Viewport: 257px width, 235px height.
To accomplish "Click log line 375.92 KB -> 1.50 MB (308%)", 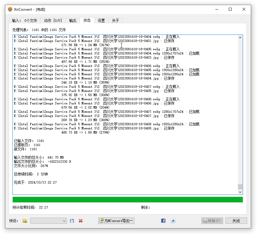I will pos(85,95).
